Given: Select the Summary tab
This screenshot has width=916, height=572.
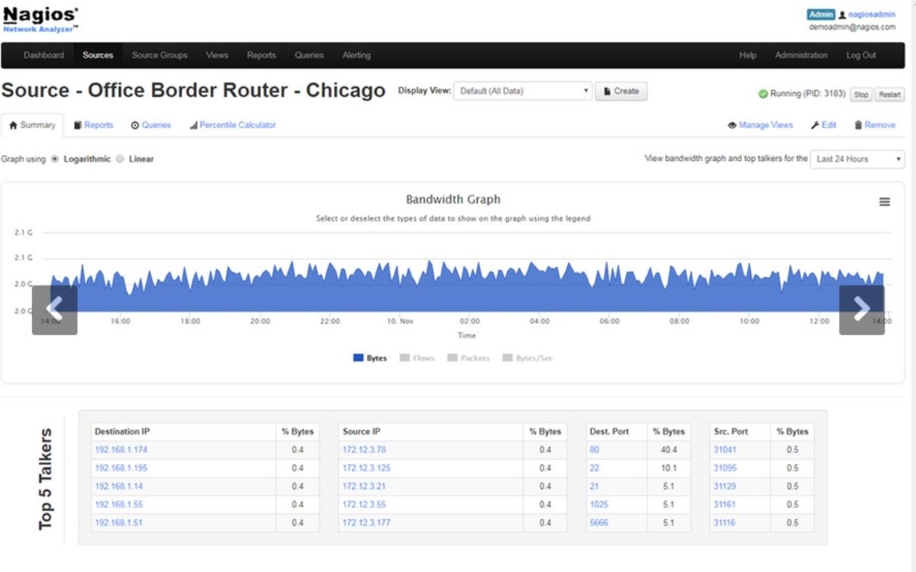Looking at the screenshot, I should click(x=32, y=125).
